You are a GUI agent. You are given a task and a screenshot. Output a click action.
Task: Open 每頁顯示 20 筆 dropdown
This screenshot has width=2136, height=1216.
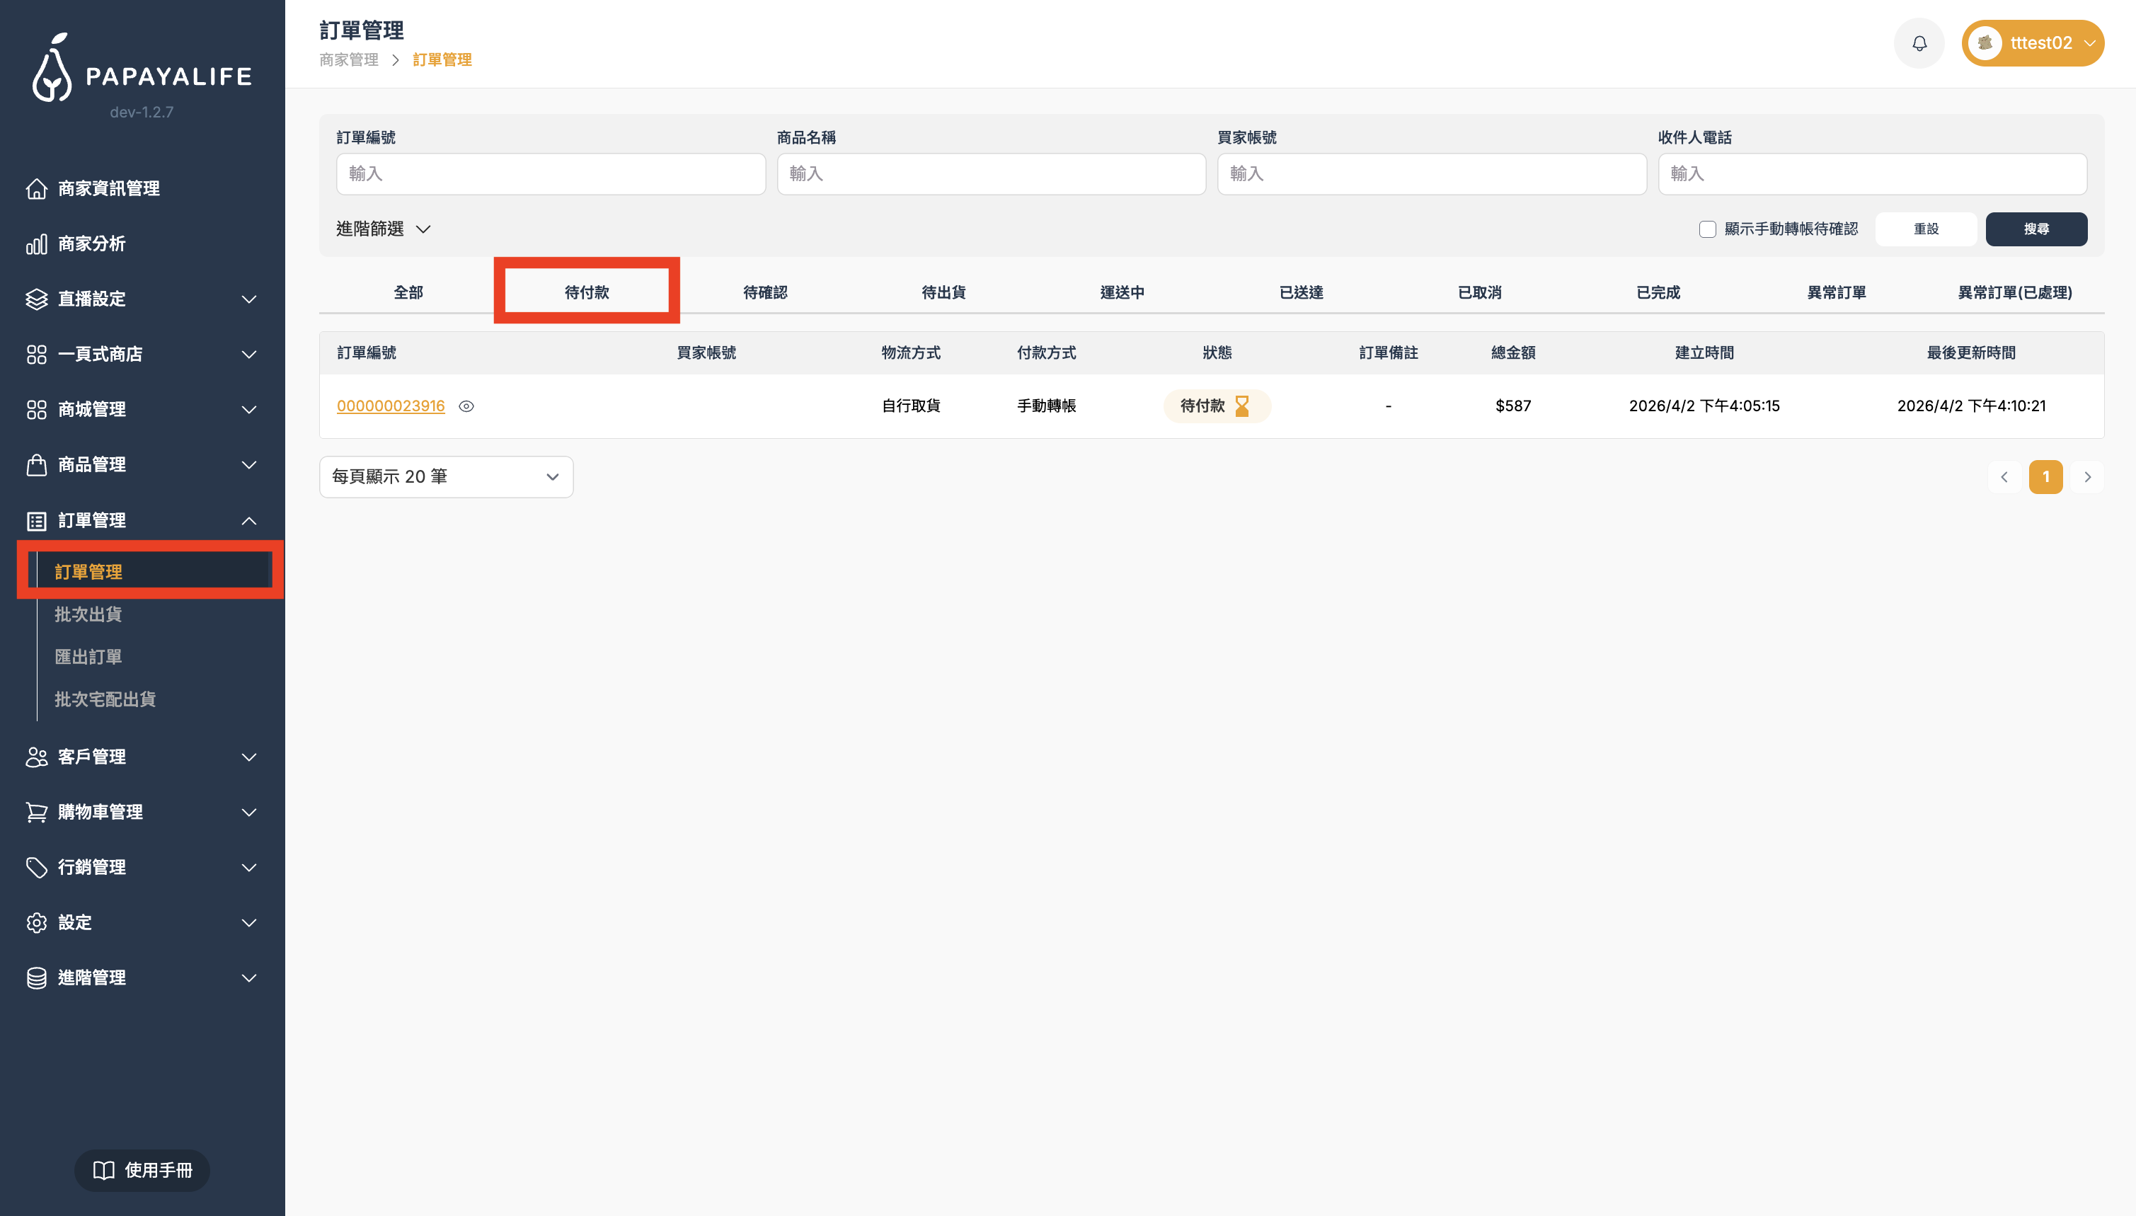point(446,477)
